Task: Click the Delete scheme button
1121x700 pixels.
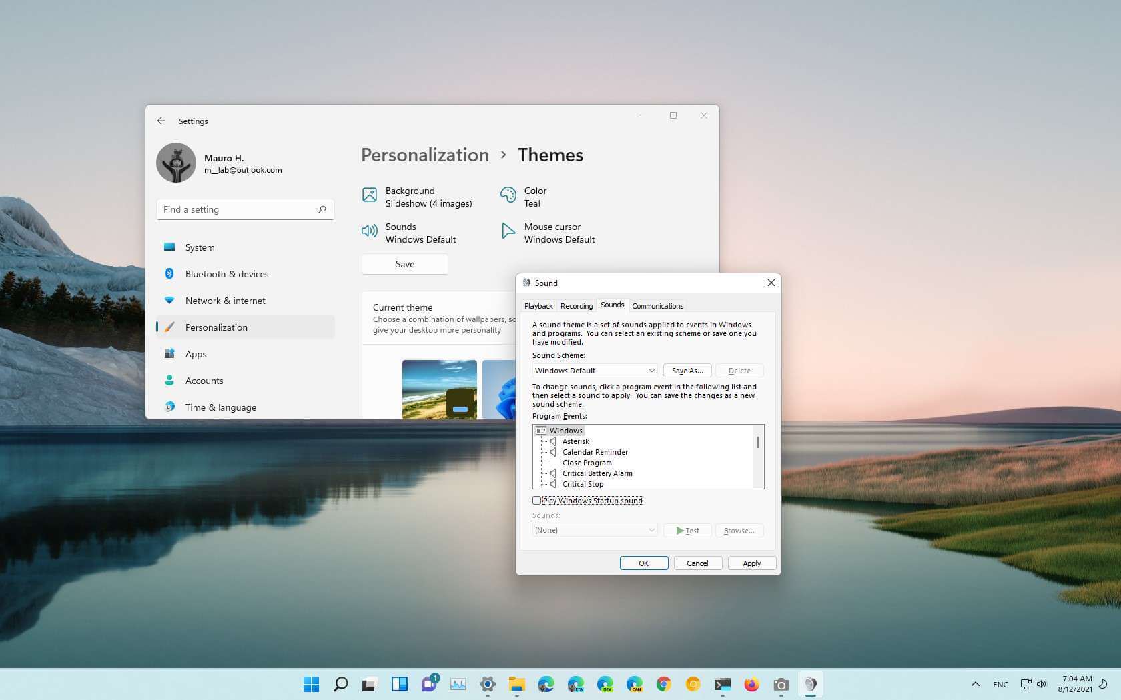Action: pos(739,371)
